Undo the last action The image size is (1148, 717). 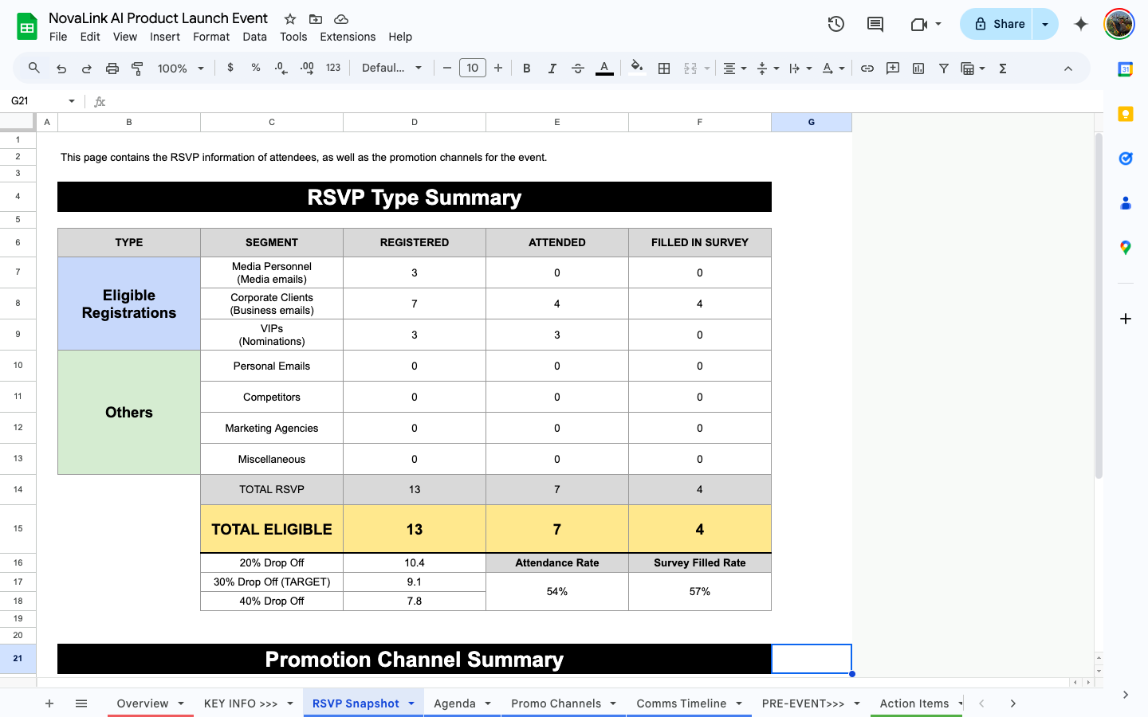pos(61,69)
